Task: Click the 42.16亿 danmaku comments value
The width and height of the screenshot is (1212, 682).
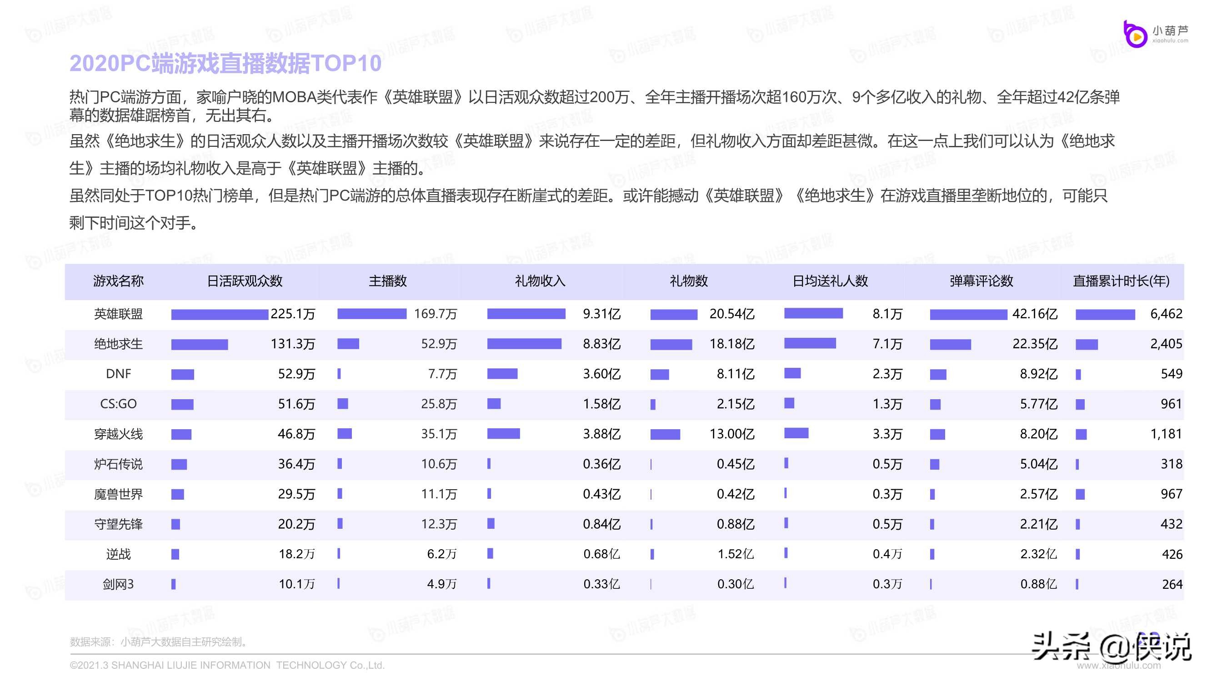Action: click(1035, 314)
